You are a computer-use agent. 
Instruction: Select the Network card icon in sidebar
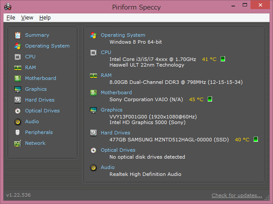(x=18, y=143)
